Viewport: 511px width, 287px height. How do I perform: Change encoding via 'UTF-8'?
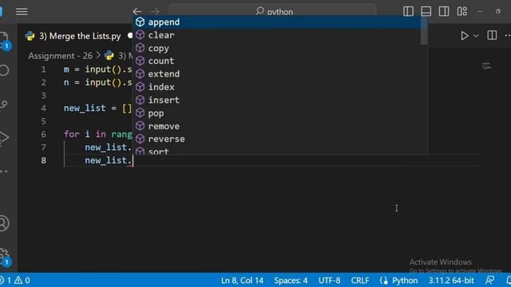(330, 281)
